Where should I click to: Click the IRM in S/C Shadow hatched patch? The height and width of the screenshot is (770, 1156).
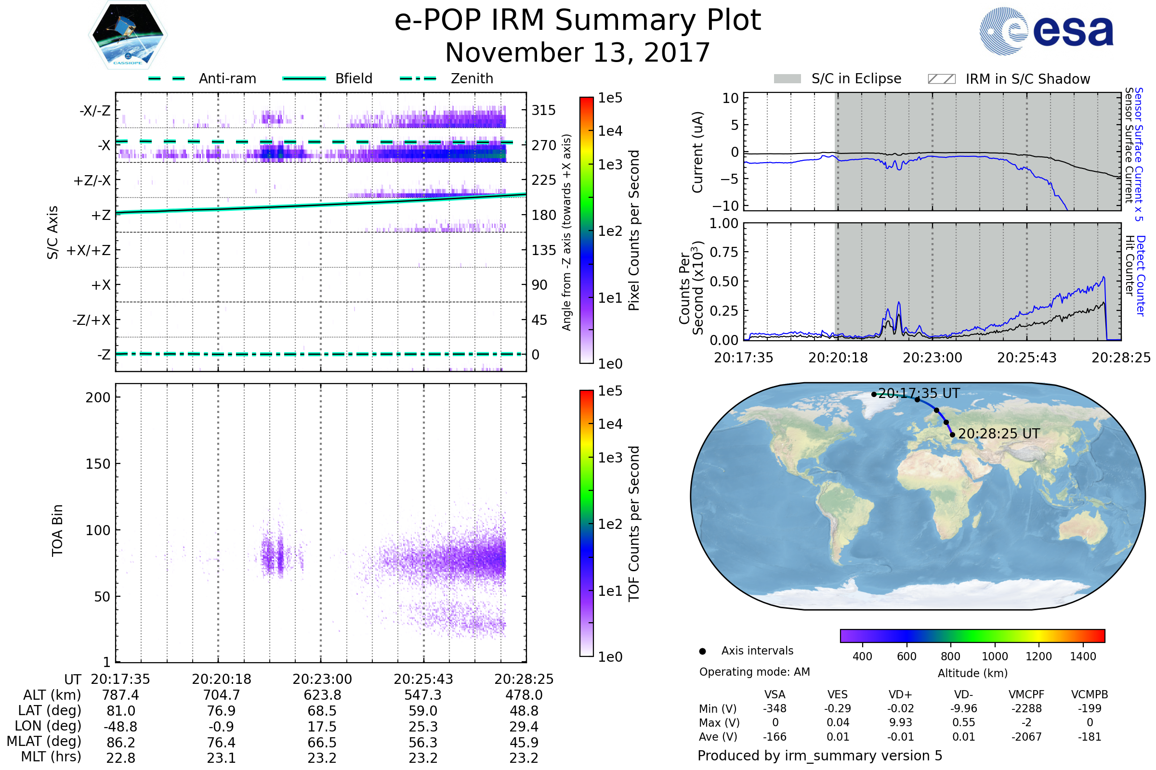[x=941, y=79]
